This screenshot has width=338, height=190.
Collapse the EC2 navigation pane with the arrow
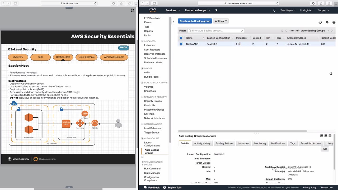coord(173,22)
